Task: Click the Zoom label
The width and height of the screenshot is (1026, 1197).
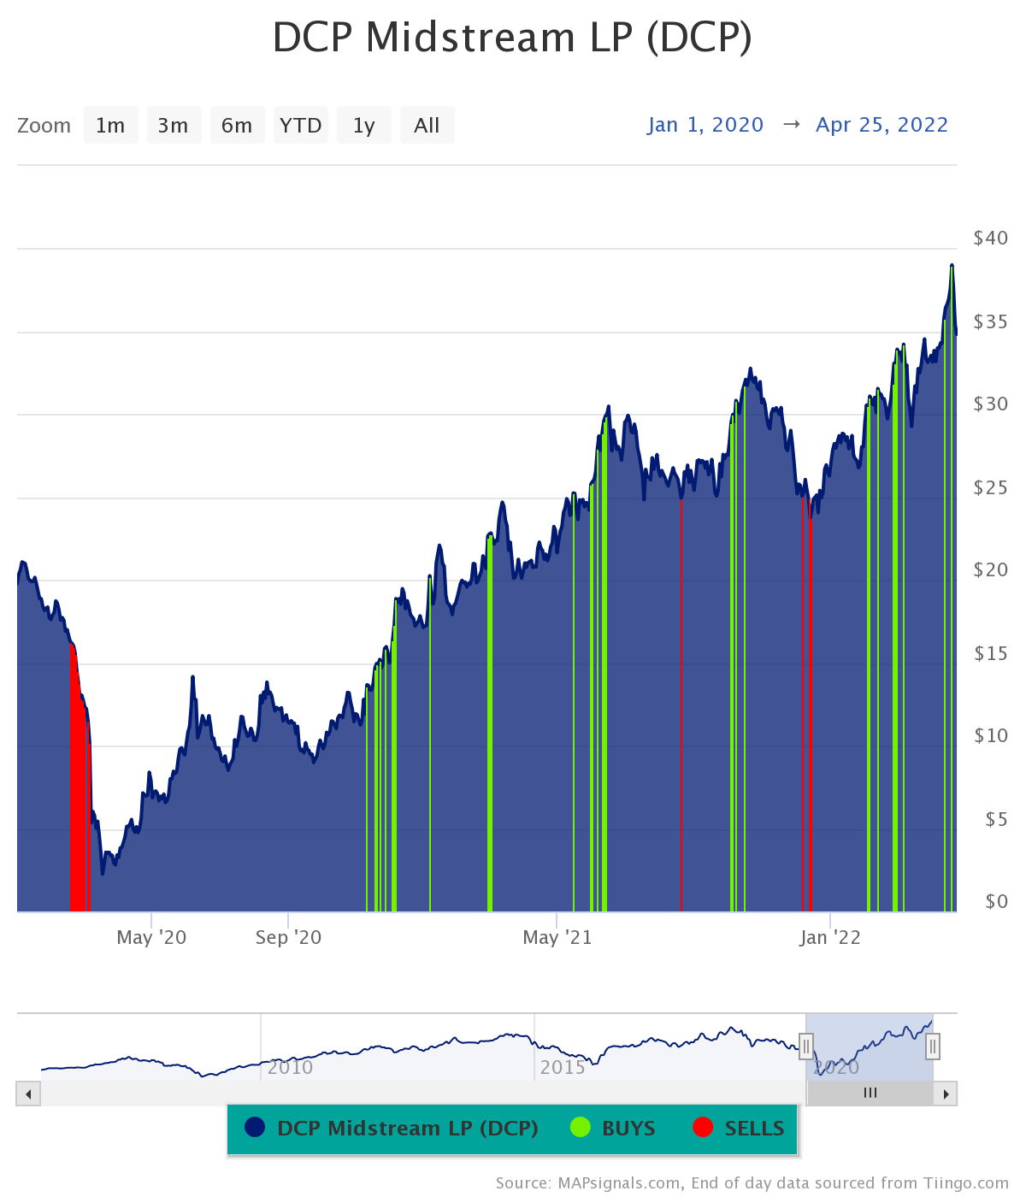Action: point(44,126)
